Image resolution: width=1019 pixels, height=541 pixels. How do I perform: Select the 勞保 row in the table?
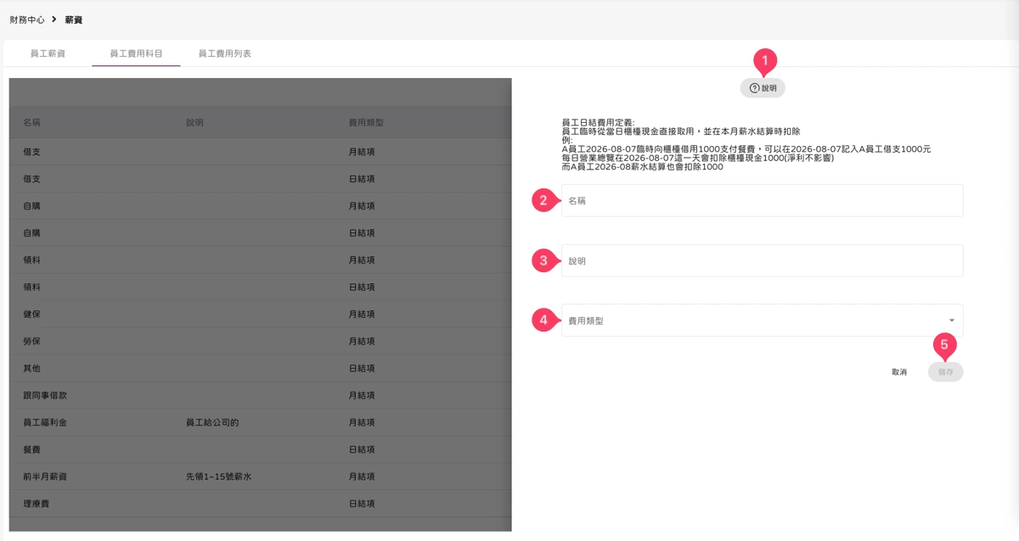pos(261,342)
